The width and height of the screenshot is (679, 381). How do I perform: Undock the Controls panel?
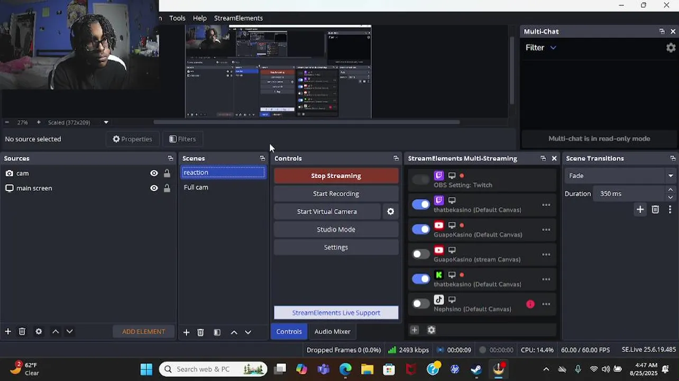click(x=396, y=158)
